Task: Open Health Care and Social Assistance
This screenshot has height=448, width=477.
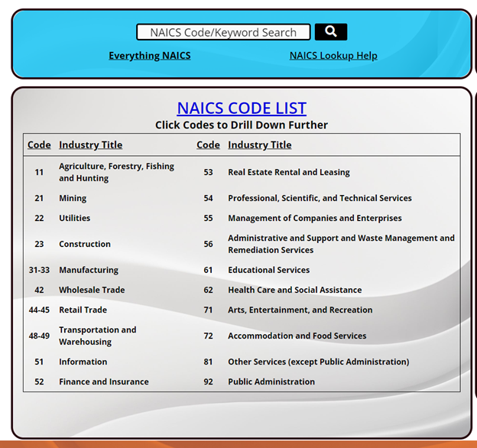Action: [294, 290]
